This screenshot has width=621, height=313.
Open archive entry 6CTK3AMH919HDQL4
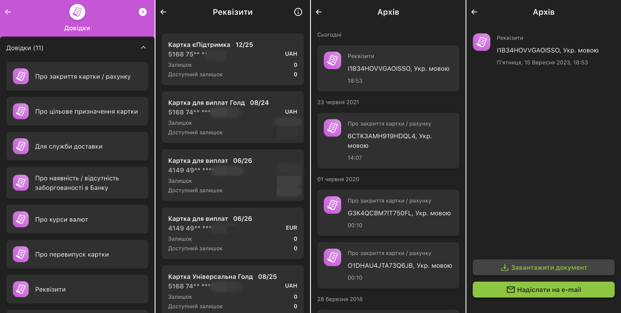388,140
